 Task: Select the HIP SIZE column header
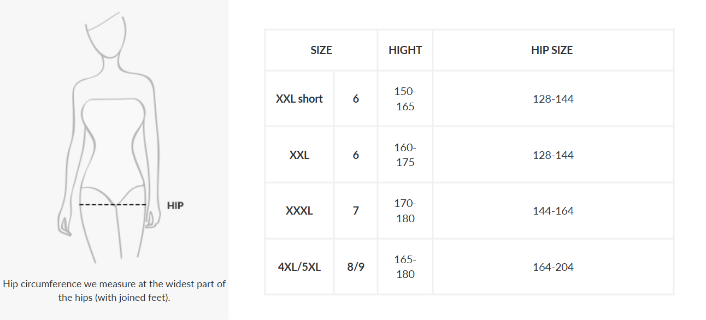(552, 50)
